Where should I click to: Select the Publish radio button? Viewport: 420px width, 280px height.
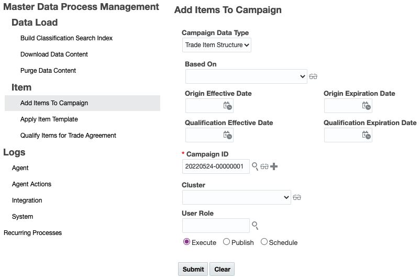tap(226, 242)
